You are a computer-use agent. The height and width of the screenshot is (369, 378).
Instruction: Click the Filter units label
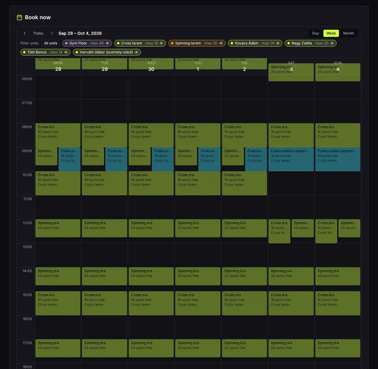[30, 43]
